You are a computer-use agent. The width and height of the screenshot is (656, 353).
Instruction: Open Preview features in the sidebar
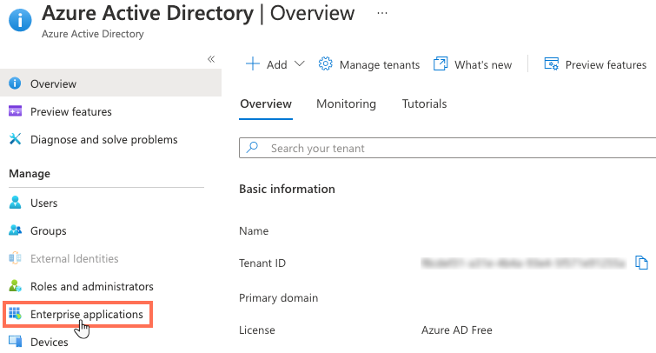click(71, 111)
